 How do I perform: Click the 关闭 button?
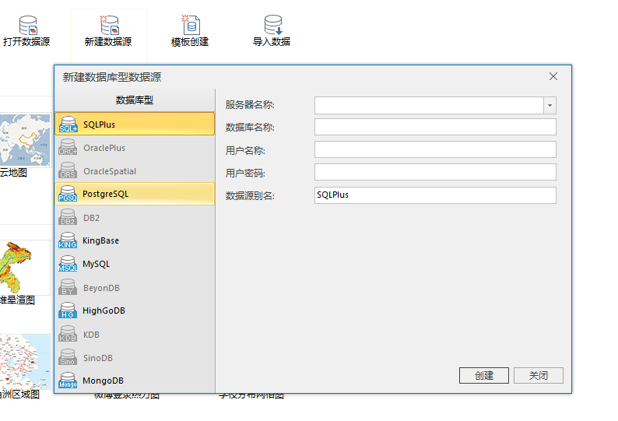[x=539, y=375]
